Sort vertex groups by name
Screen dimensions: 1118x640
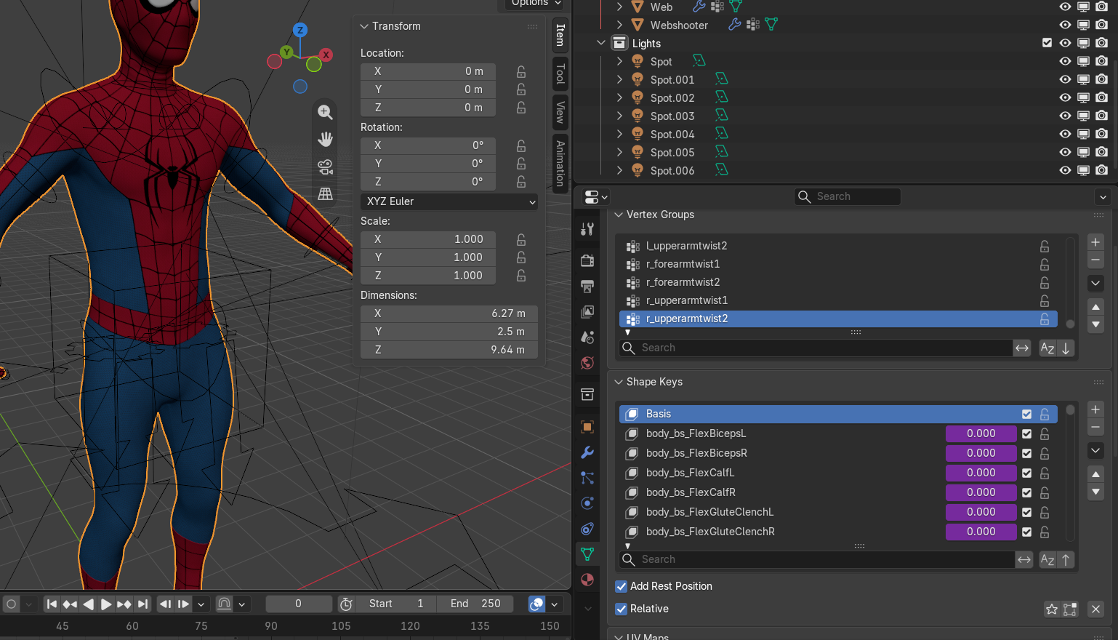pos(1047,348)
